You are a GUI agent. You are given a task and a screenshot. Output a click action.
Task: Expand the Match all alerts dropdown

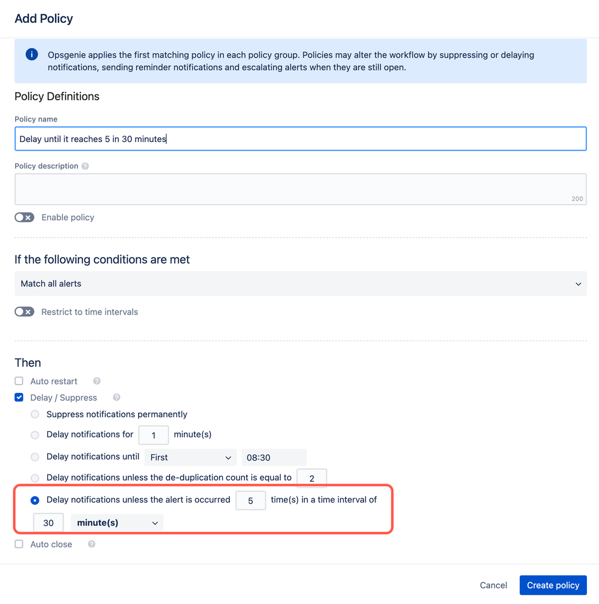click(x=301, y=284)
